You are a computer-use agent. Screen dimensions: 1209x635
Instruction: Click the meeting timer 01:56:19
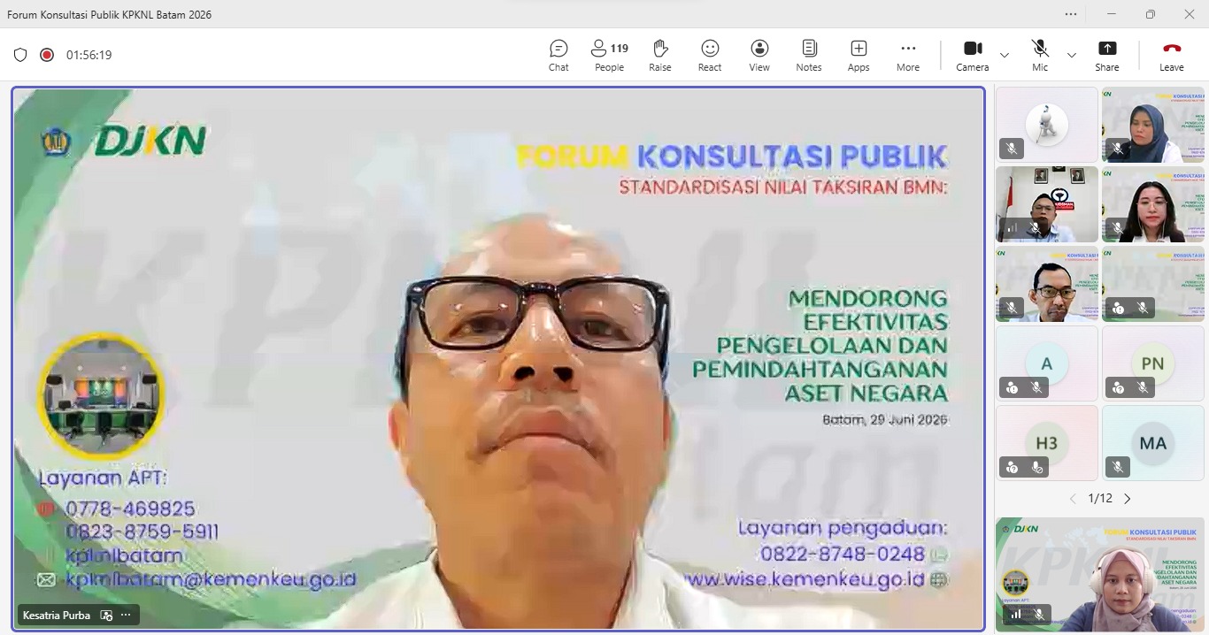pyautogui.click(x=89, y=55)
